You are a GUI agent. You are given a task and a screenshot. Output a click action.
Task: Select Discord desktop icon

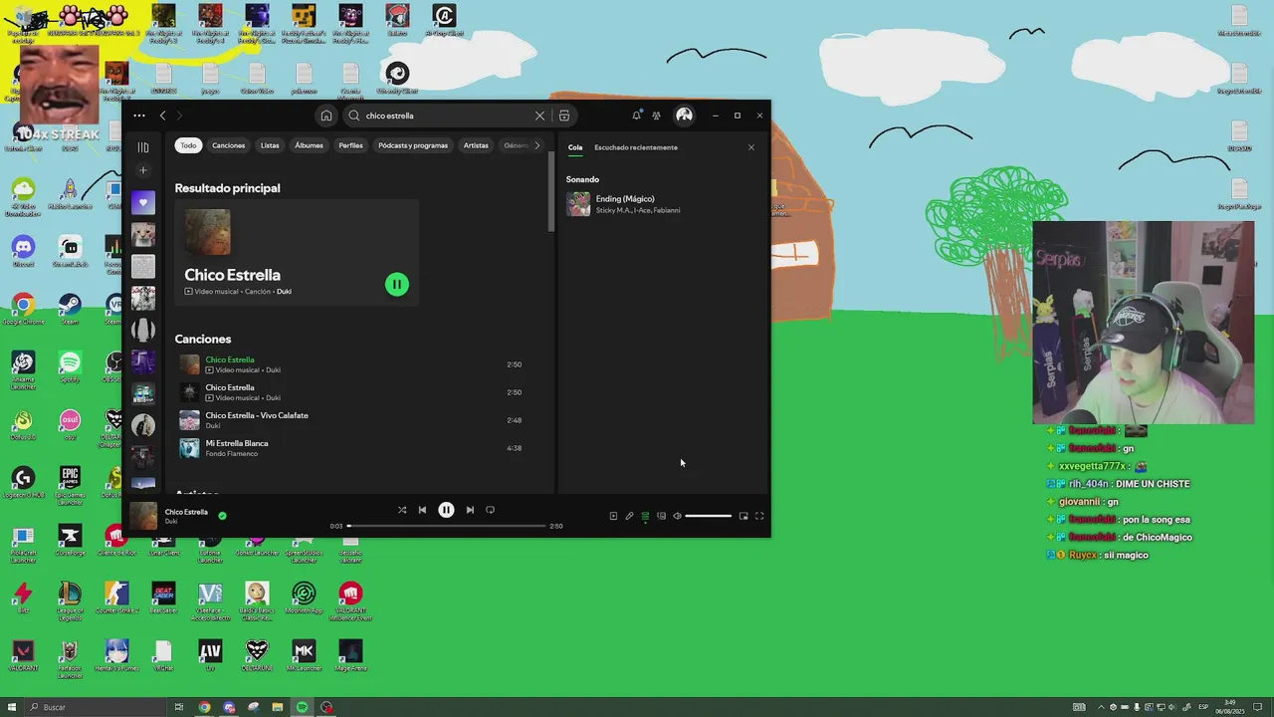[x=23, y=251]
